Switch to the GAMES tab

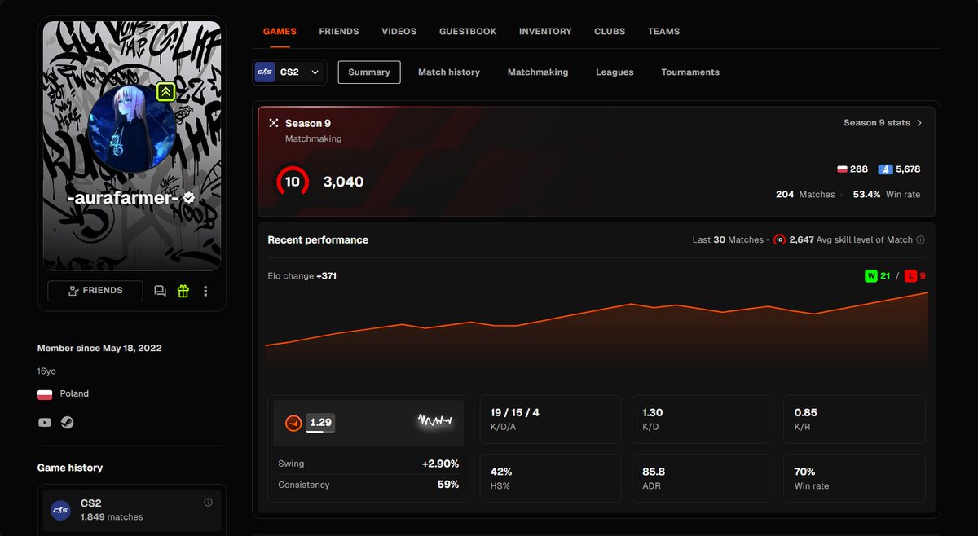(280, 31)
